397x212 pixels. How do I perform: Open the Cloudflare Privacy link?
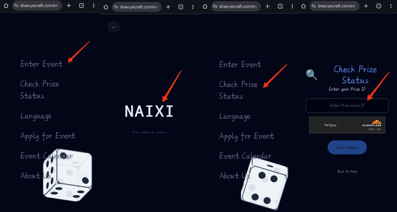click(x=372, y=129)
